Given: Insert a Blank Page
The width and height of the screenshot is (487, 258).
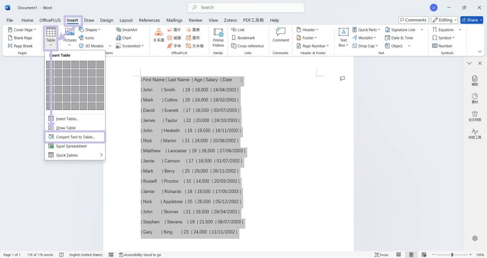Looking at the screenshot, I should tap(20, 38).
